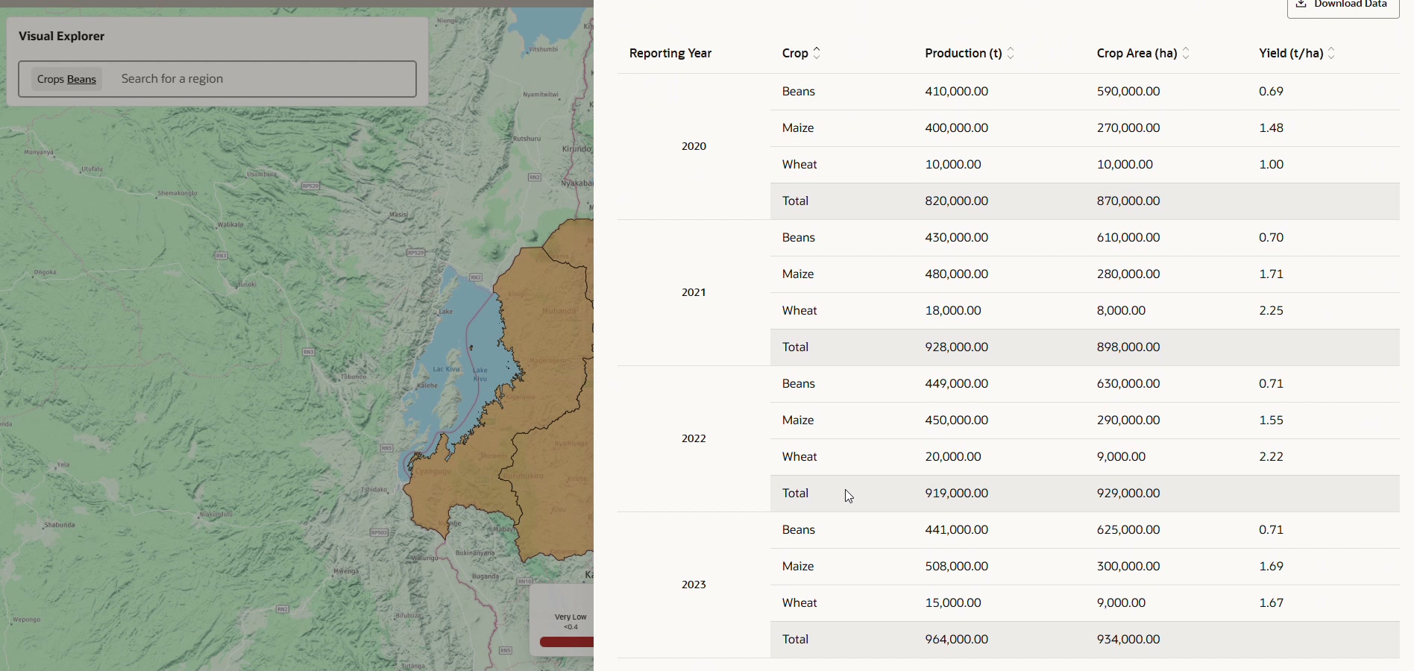This screenshot has height=671, width=1414.
Task: Click 2022 Maize crop area 290,000.00
Action: click(x=1128, y=420)
